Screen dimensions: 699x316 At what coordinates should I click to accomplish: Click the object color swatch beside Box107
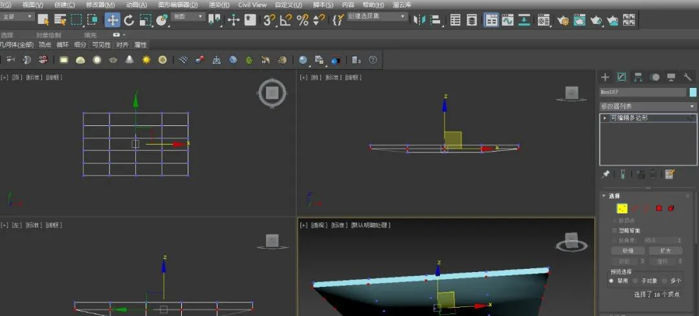pos(693,92)
